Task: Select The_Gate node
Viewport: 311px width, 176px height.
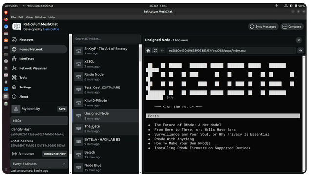Action: point(106,128)
